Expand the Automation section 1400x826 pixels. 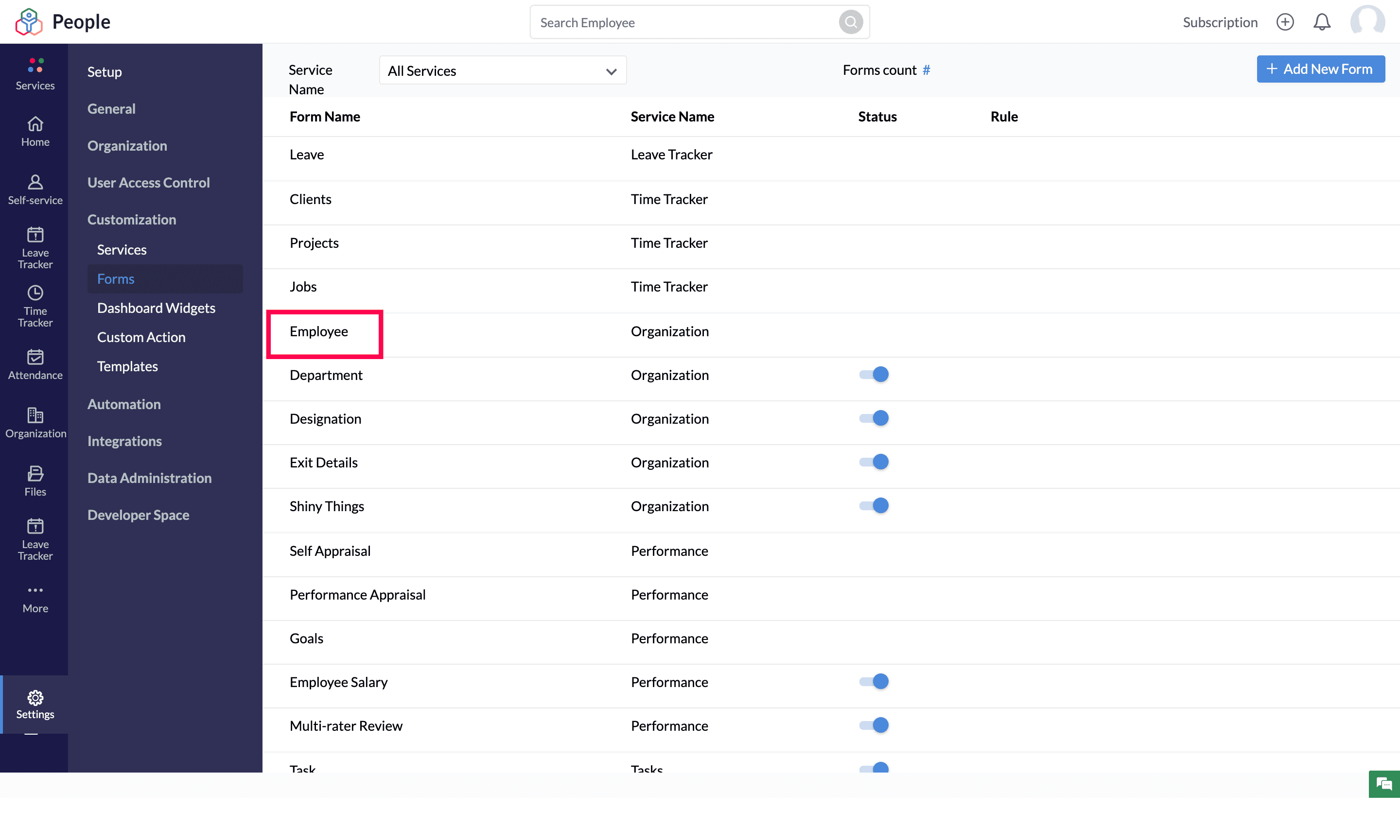pyautogui.click(x=123, y=404)
